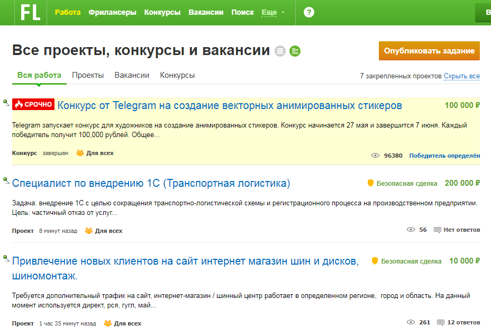Click the Нет ответов comment icon
Image resolution: width=491 pixels, height=335 pixels.
click(x=437, y=230)
